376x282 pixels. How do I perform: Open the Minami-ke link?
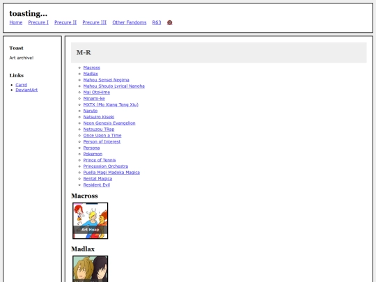pos(94,99)
